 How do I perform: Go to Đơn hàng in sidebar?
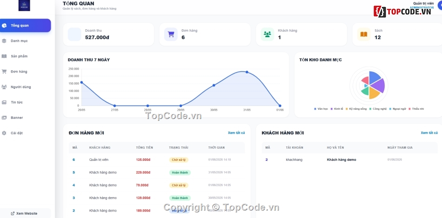tap(26, 72)
